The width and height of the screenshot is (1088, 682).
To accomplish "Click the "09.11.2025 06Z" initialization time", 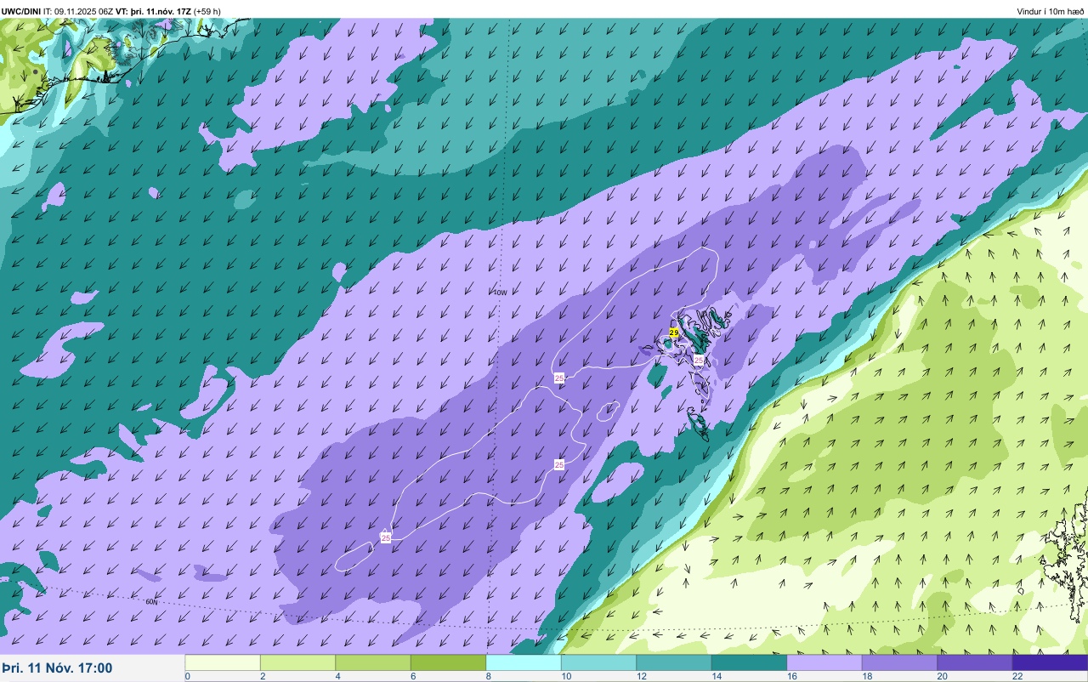I will tap(84, 11).
